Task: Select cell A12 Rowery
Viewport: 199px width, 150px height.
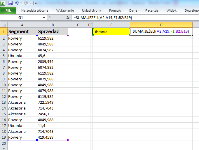Action: pyautogui.click(x=22, y=96)
